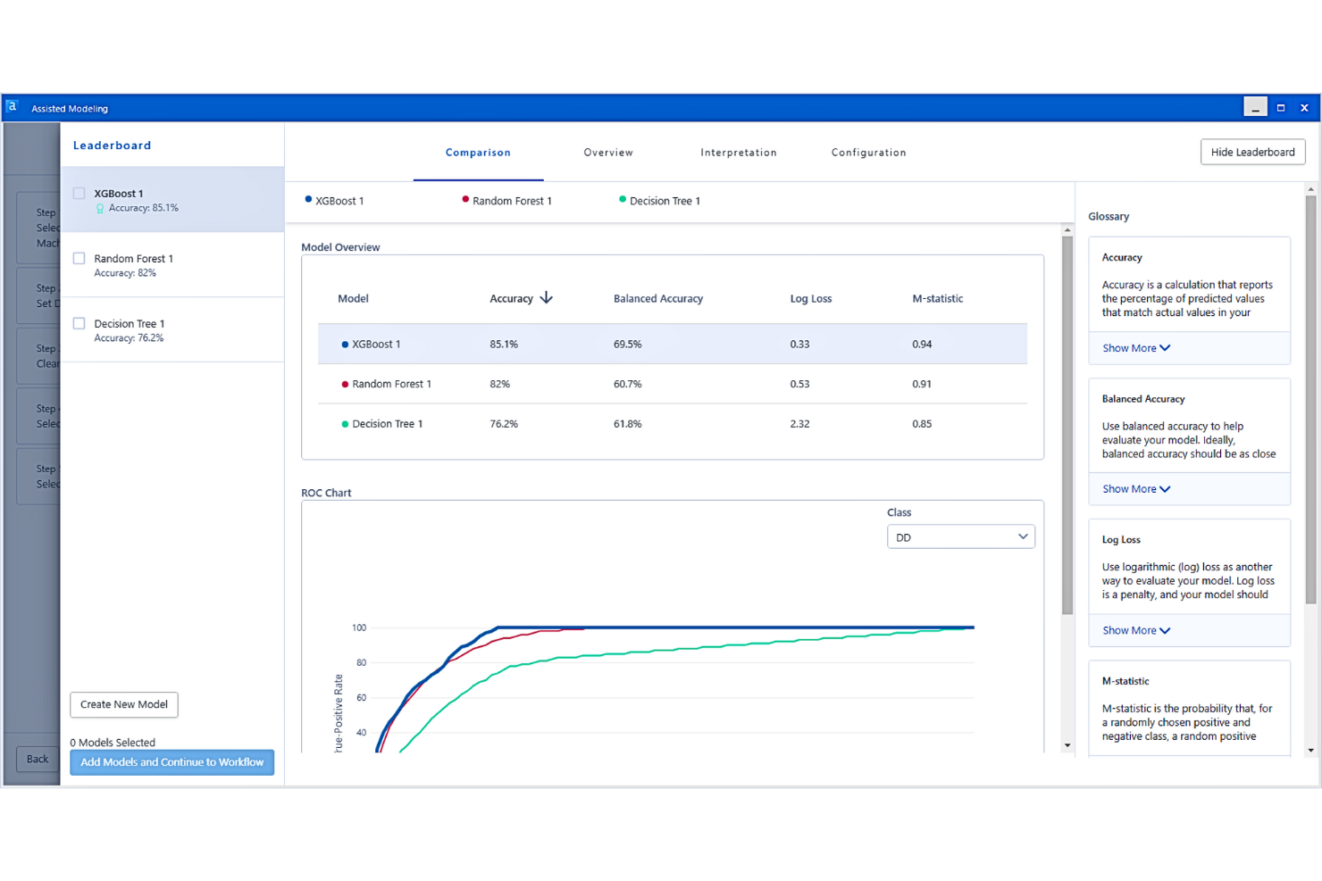Check the XGBoost 1 checkbox in the Leaderboard
Image resolution: width=1322 pixels, height=881 pixels.
pyautogui.click(x=79, y=194)
